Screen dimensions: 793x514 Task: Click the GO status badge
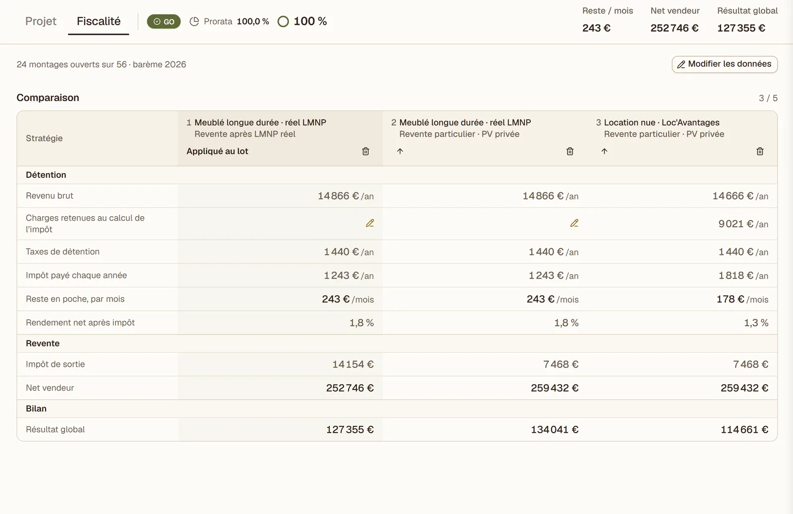click(x=164, y=21)
